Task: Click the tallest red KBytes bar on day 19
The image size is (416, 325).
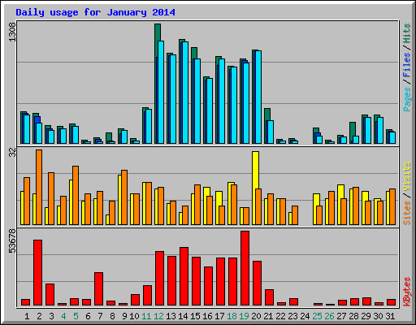Action: (245, 268)
